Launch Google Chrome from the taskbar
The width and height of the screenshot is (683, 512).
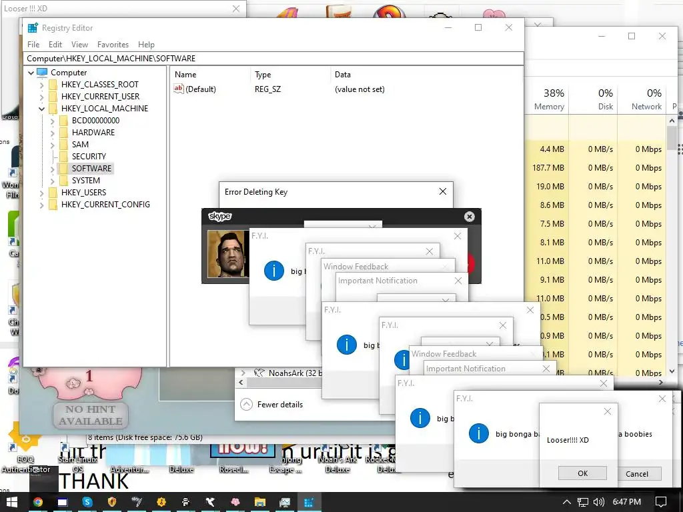pyautogui.click(x=38, y=502)
